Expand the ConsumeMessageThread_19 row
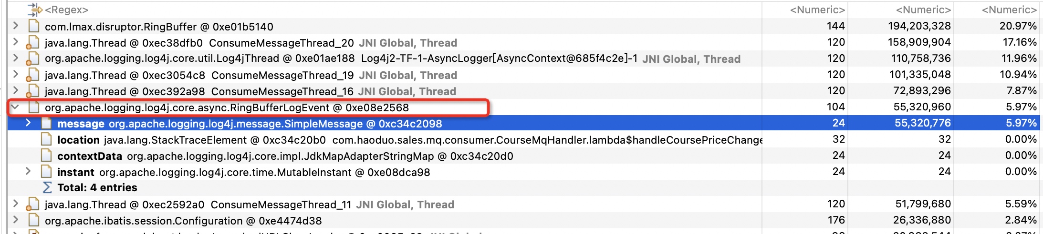Image resolution: width=1043 pixels, height=234 pixels. [x=16, y=75]
